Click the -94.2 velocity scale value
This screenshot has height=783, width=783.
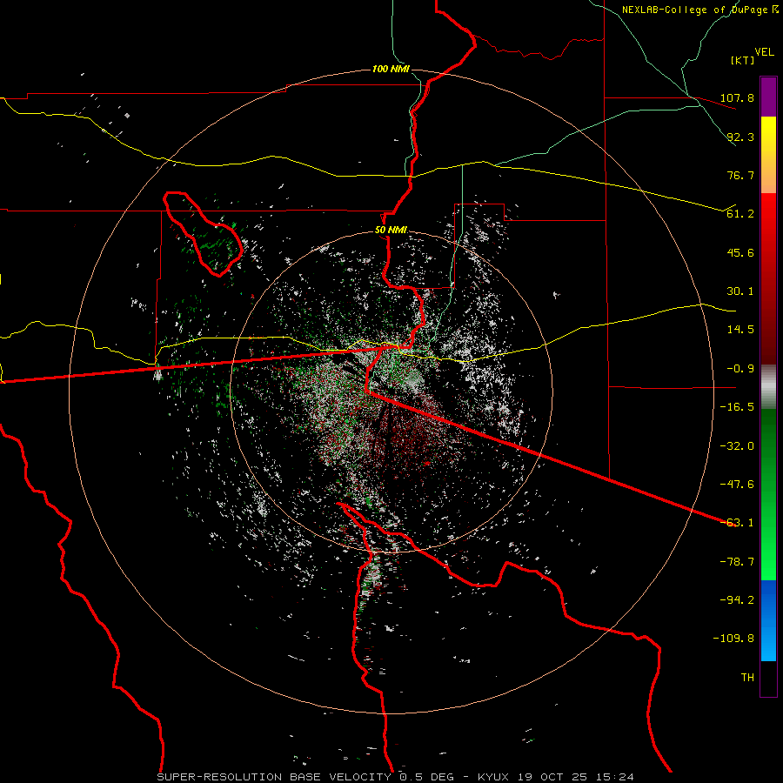pos(737,600)
